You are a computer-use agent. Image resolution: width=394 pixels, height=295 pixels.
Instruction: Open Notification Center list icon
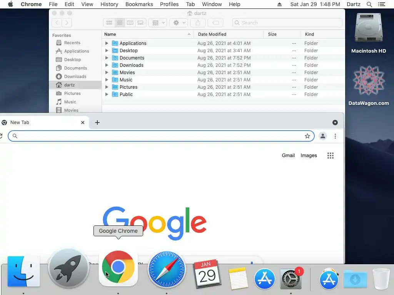pos(381,4)
